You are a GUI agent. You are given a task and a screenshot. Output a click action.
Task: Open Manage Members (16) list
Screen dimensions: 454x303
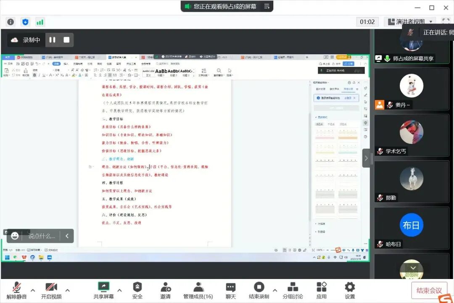[x=198, y=290]
